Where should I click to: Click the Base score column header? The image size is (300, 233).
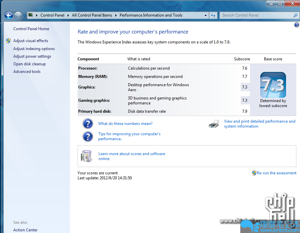[273, 59]
